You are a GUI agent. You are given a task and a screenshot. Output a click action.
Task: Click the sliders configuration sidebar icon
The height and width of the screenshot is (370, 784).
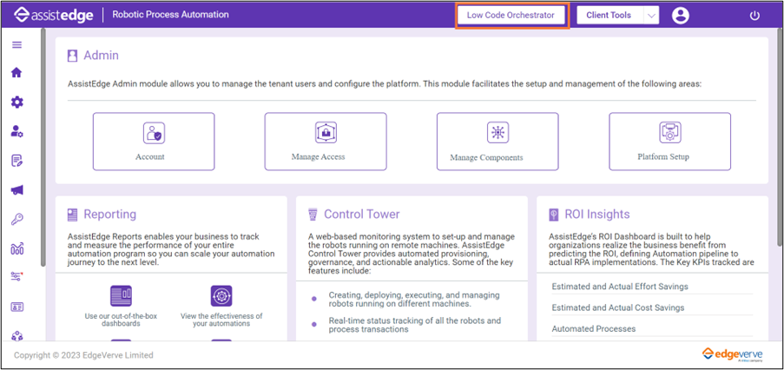pyautogui.click(x=16, y=277)
